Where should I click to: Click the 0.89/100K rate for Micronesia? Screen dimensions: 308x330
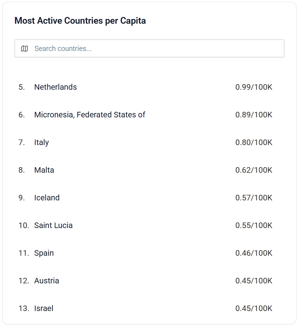(254, 115)
